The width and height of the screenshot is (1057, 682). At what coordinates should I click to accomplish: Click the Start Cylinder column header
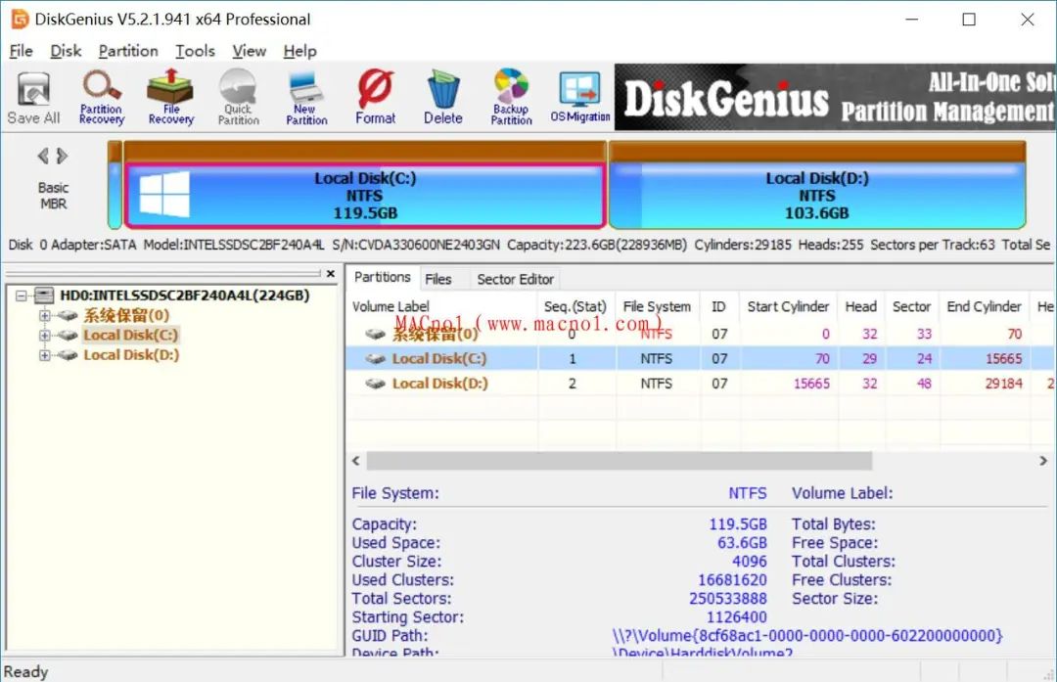tap(788, 306)
